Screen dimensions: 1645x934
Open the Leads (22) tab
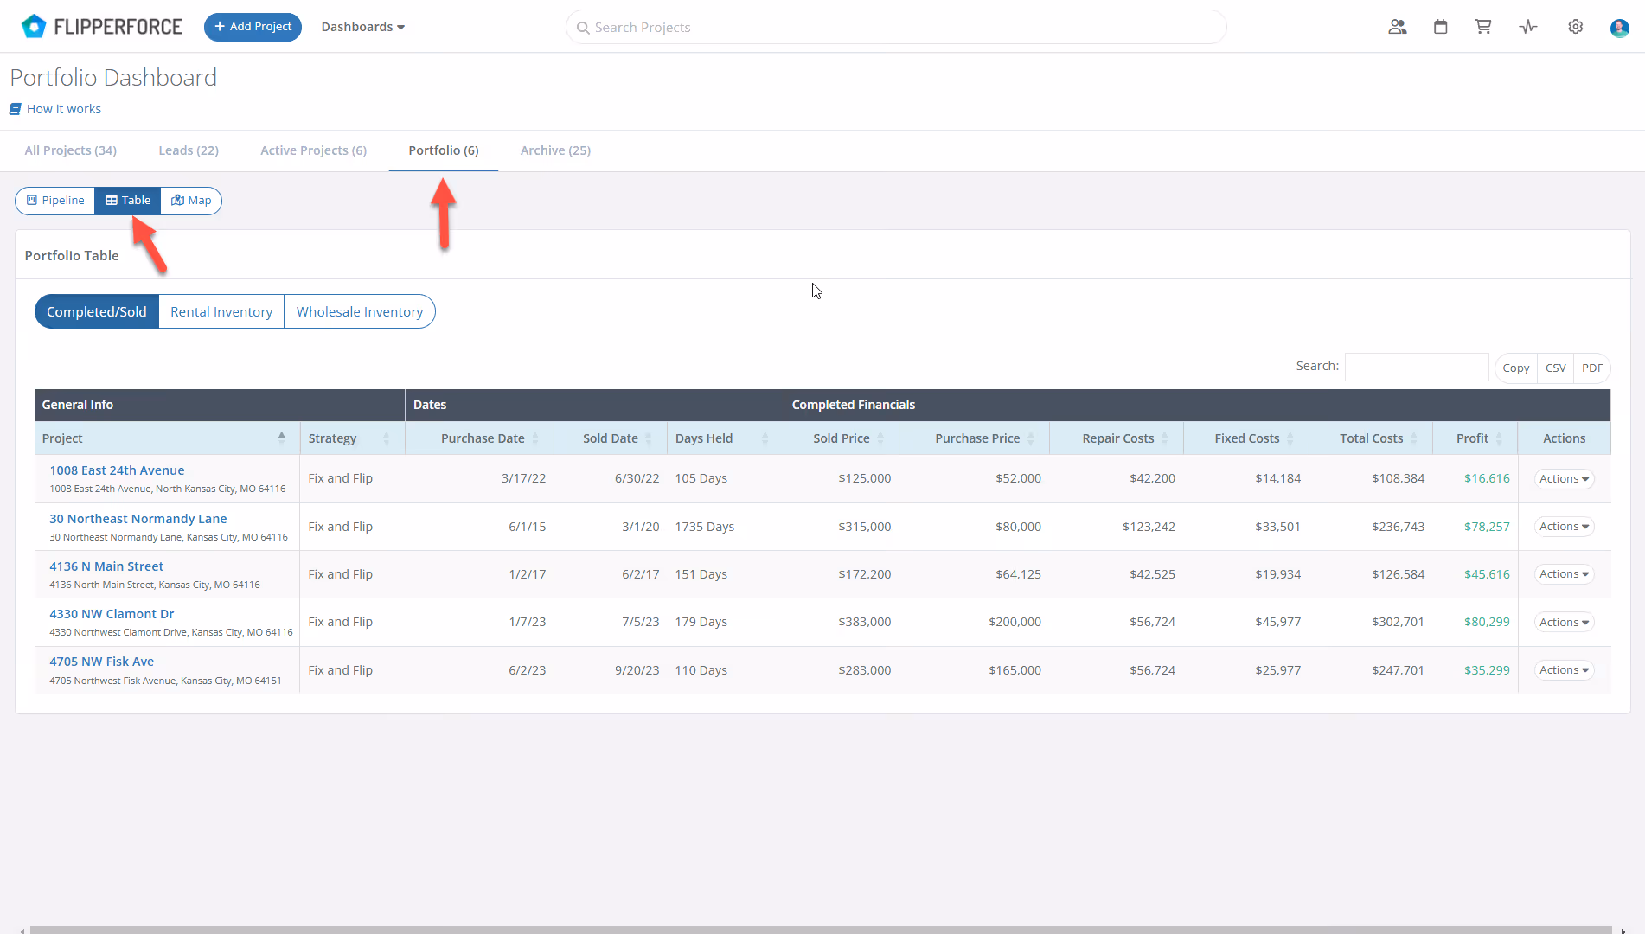(x=189, y=150)
